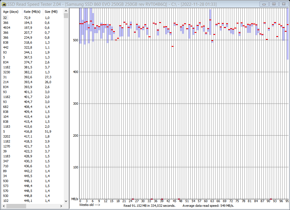The height and width of the screenshot is (210, 290).
Task: Click the 100 MB/s axis label
Action: coord(75,167)
